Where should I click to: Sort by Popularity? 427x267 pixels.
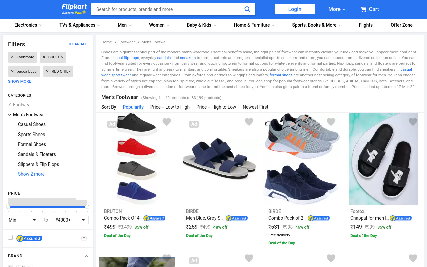133,107
